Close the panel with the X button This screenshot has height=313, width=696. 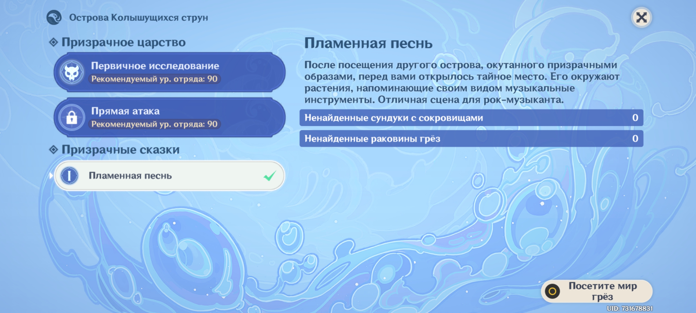click(x=641, y=17)
